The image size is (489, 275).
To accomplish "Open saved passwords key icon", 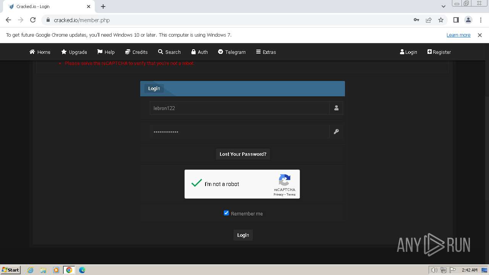I will pos(416,20).
